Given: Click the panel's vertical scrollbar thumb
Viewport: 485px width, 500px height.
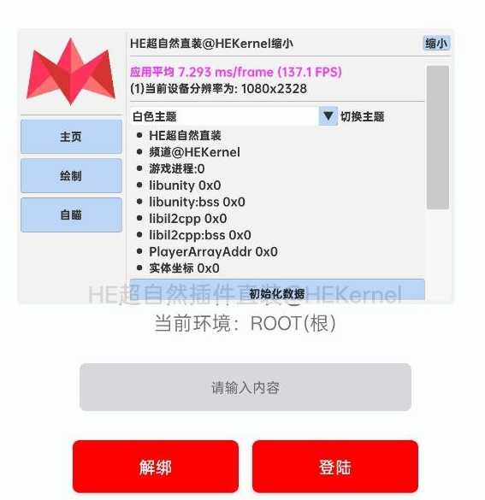Looking at the screenshot, I should coord(437,137).
